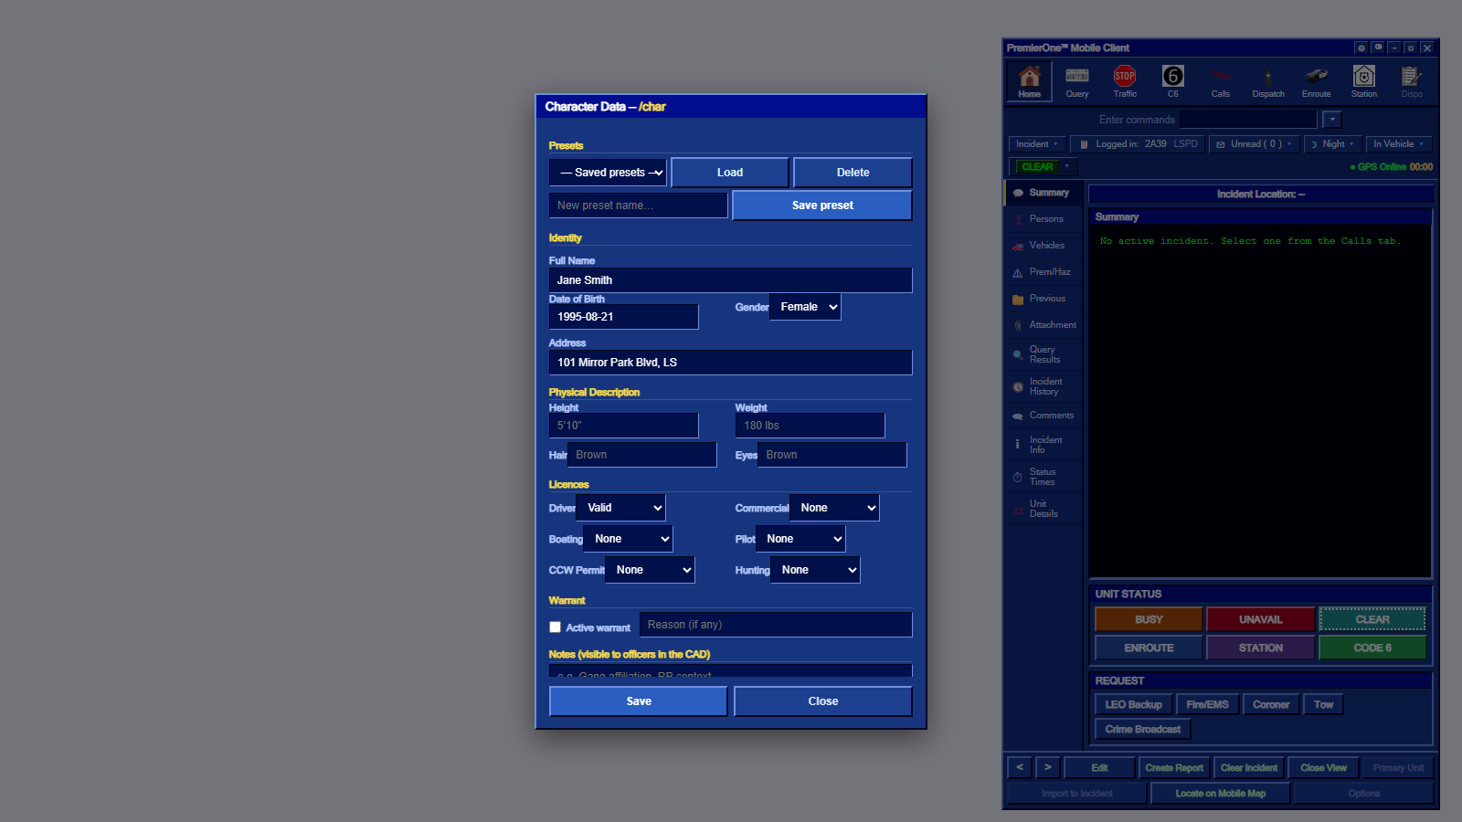
Task: Toggle the Active warrant checkbox
Action: (555, 627)
